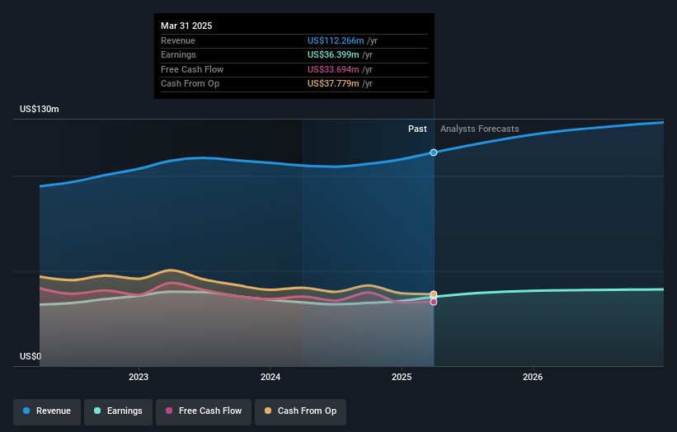The height and width of the screenshot is (432, 677).
Task: Click the orange Cash From Op legend dot
Action: coord(268,411)
